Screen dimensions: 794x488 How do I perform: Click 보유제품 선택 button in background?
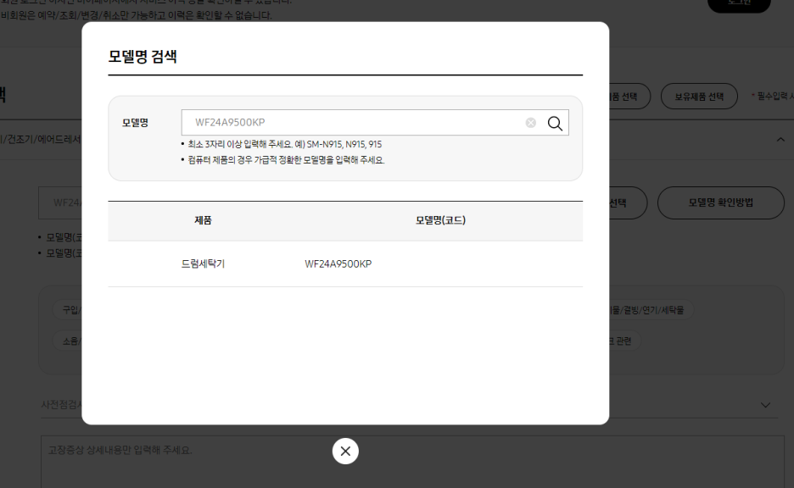coord(699,96)
